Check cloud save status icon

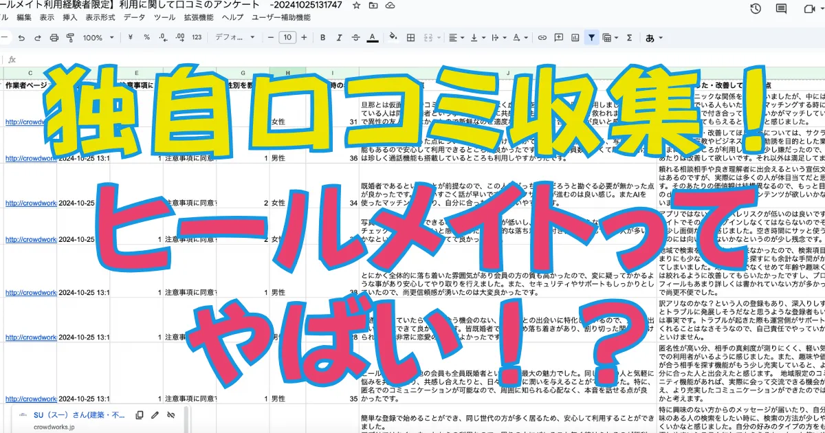(390, 5)
